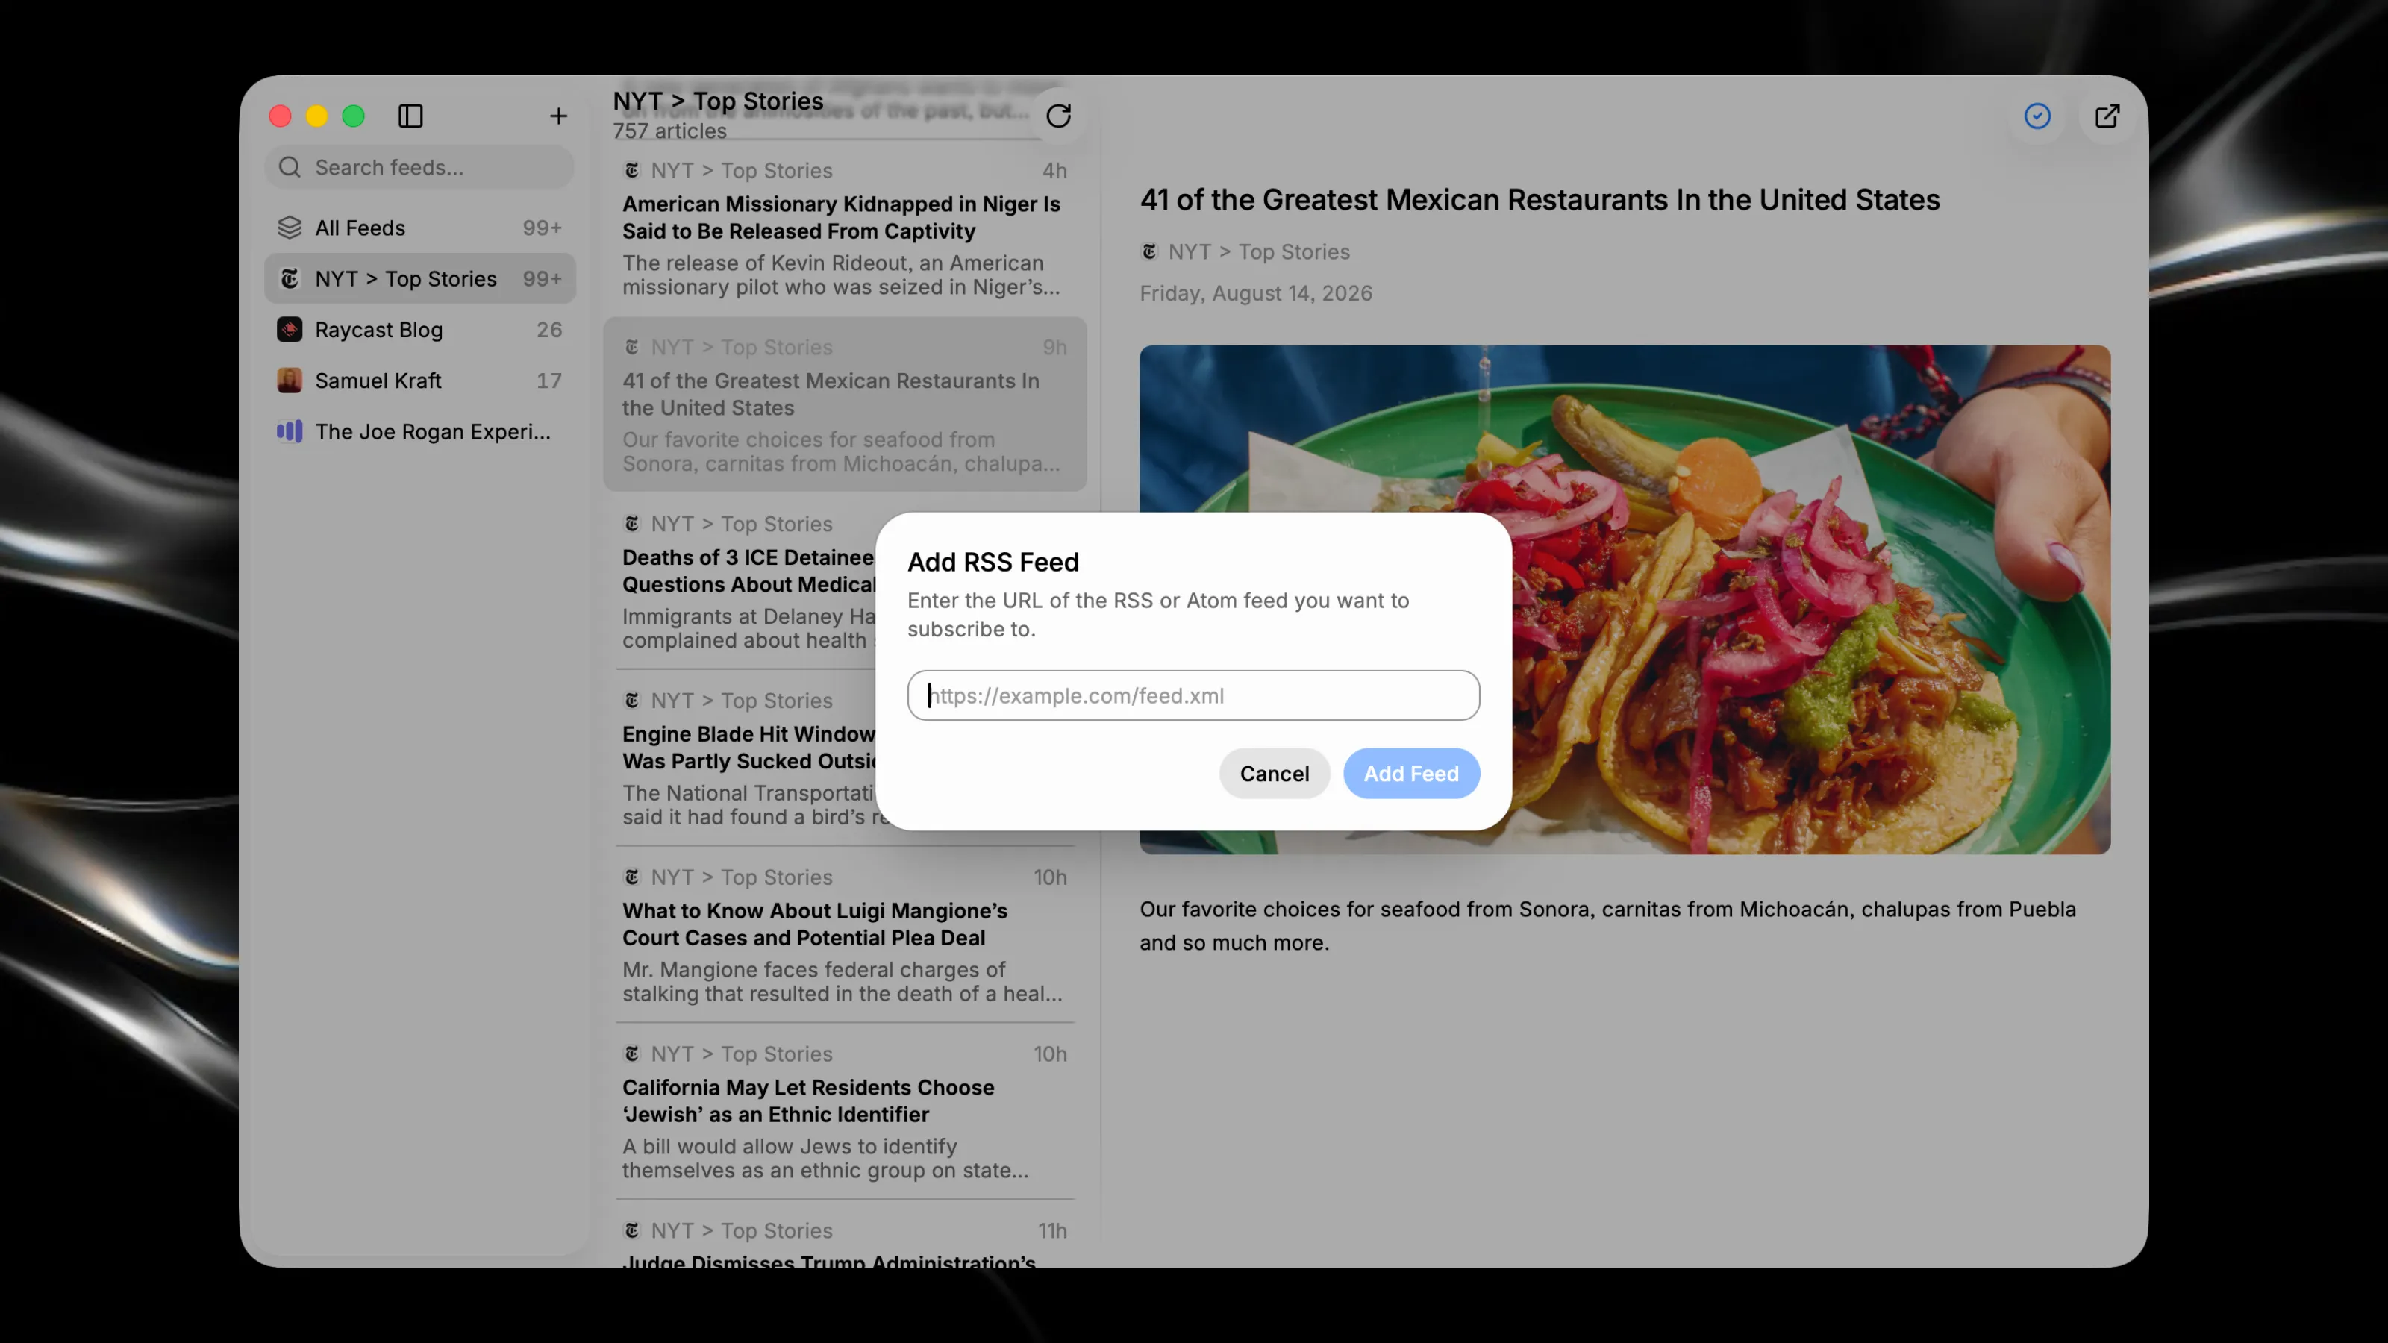Screen dimensions: 2388x1343
Task: Mark article as read checkmark icon
Action: (2037, 116)
